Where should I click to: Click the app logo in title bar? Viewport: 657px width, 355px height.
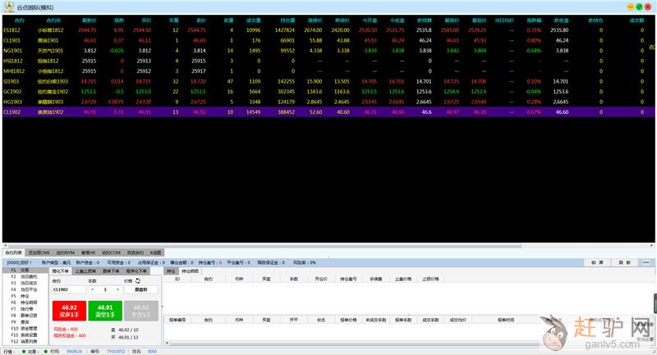pos(7,6)
